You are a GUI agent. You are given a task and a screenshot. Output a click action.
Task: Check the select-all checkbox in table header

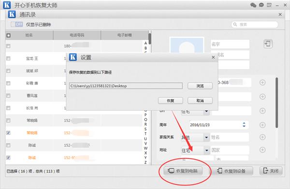(x=9, y=35)
